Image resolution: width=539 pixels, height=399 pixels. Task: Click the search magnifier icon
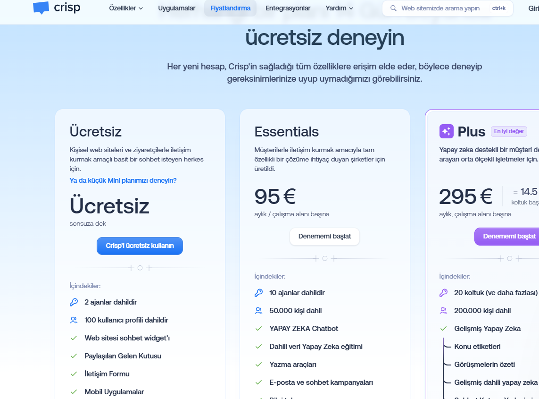(393, 8)
